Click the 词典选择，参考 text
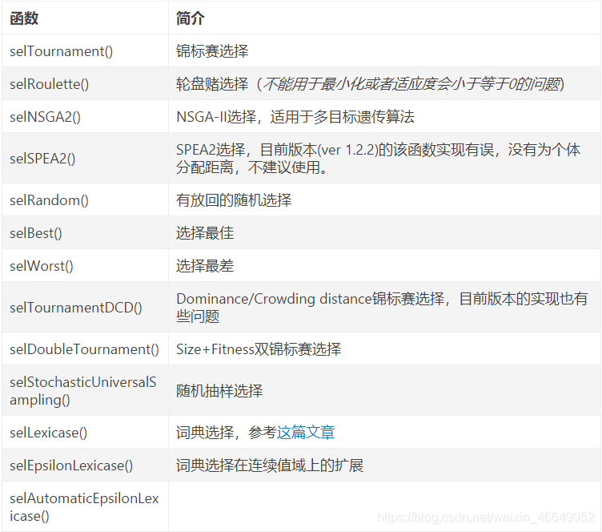The image size is (602, 532). click(x=227, y=433)
